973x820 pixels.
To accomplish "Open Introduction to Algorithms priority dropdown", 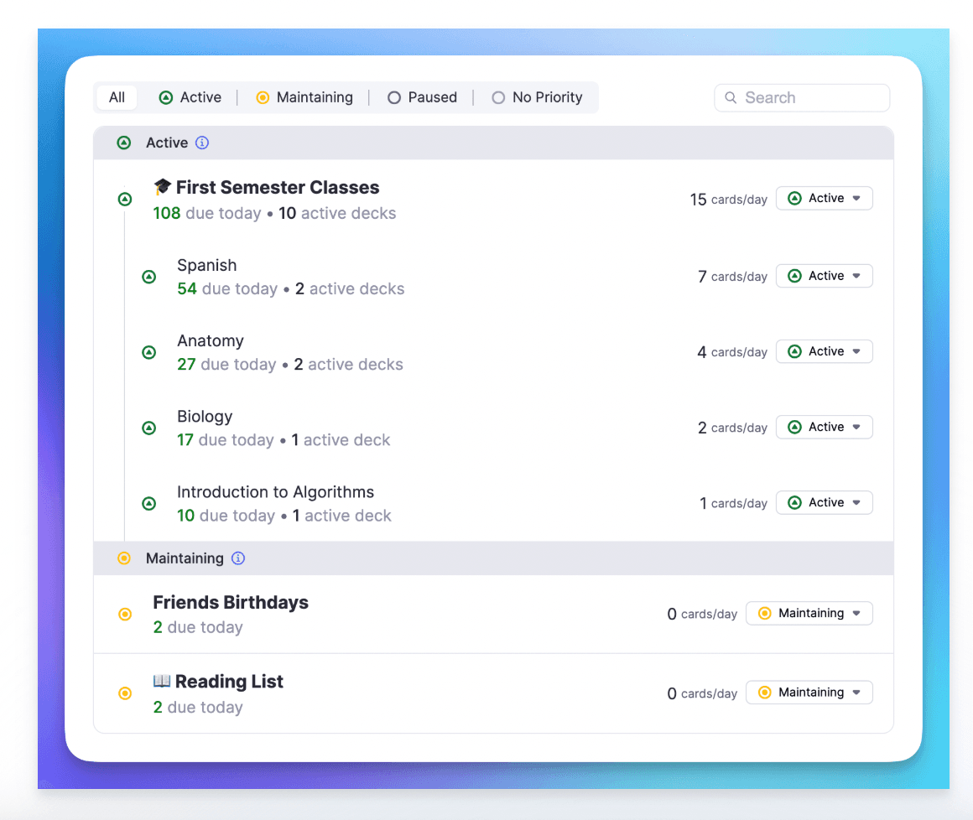I will click(x=824, y=503).
